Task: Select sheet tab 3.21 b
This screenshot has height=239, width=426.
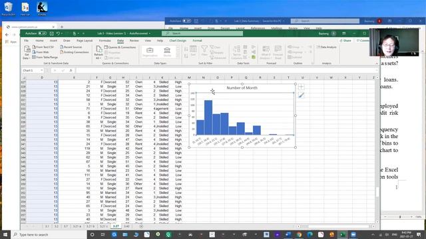Action: click(91, 226)
